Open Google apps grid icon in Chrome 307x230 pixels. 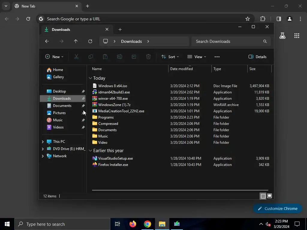coord(297,36)
